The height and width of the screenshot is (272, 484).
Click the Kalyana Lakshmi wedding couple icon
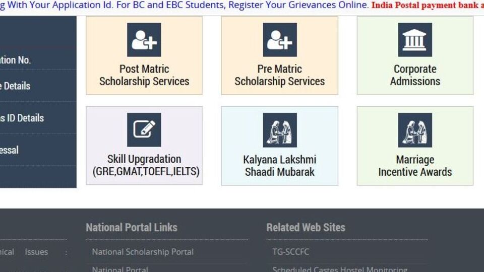pyautogui.click(x=280, y=130)
